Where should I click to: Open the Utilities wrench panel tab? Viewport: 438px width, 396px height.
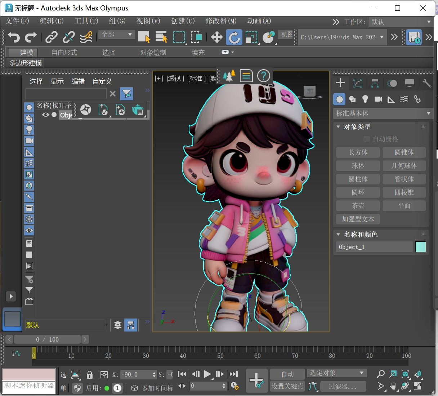coord(426,83)
